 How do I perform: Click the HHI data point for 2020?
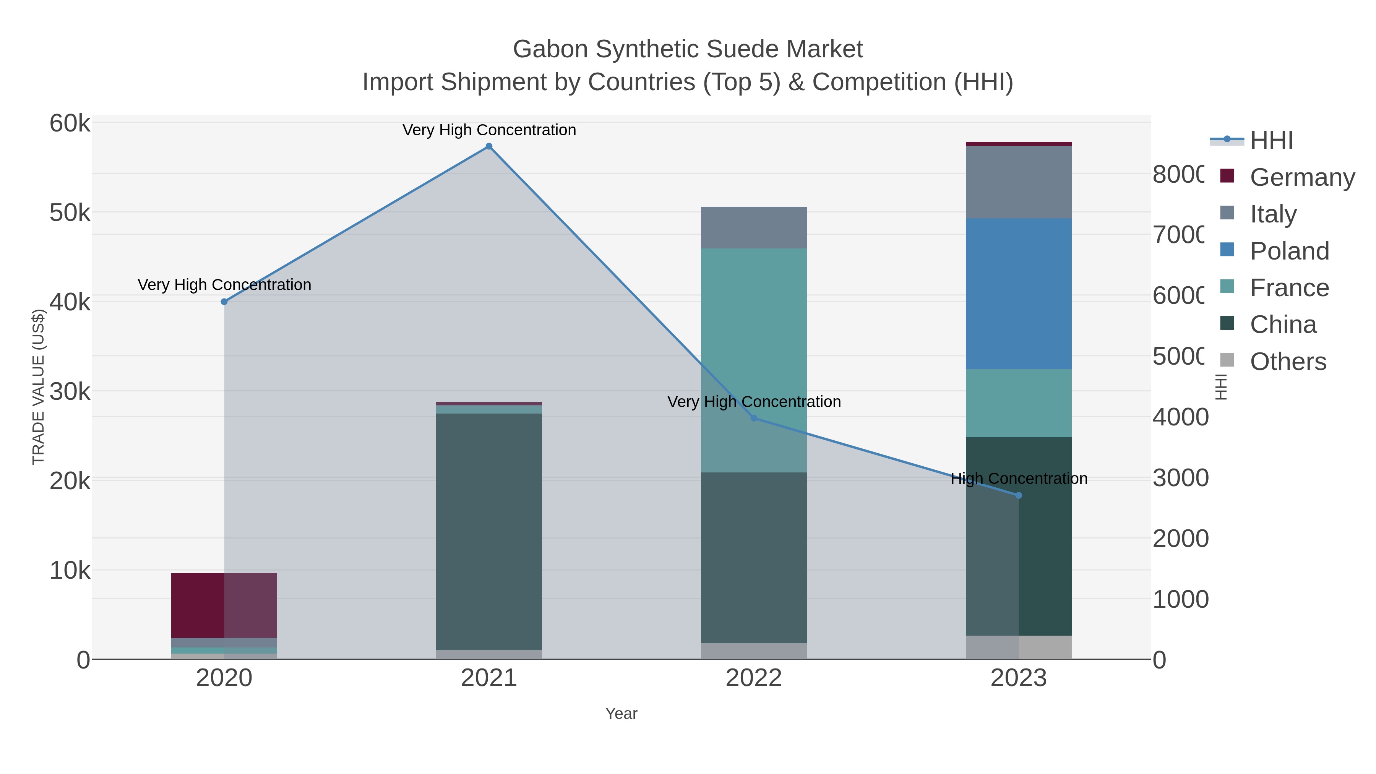click(x=224, y=302)
